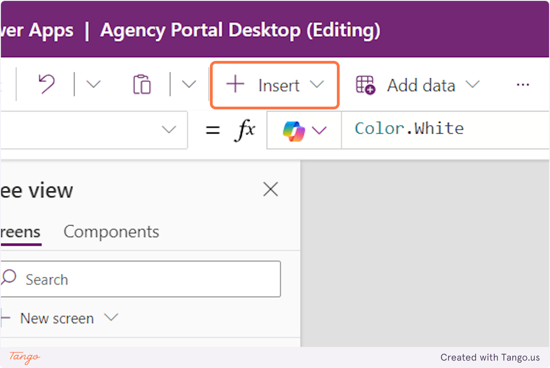Screen dimensions: 550x368
Task: Open the more options ellipsis menu
Action: 522,85
